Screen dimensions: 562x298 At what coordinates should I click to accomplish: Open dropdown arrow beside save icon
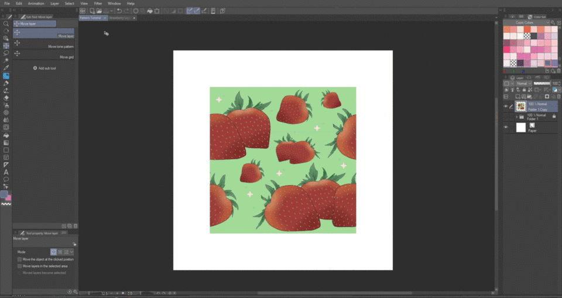[111, 11]
